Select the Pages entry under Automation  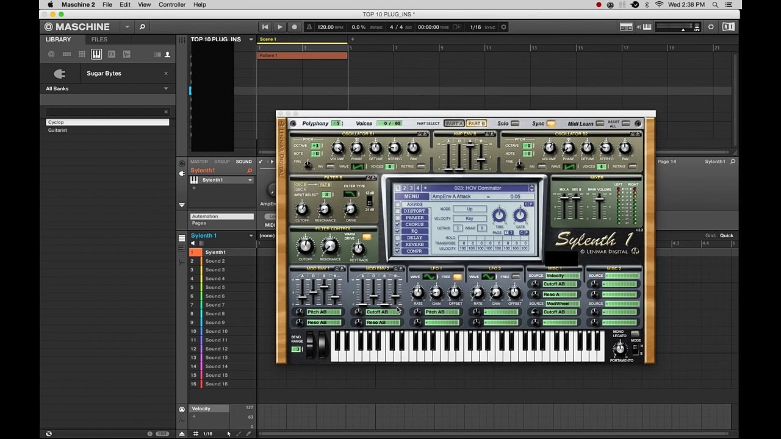point(199,223)
